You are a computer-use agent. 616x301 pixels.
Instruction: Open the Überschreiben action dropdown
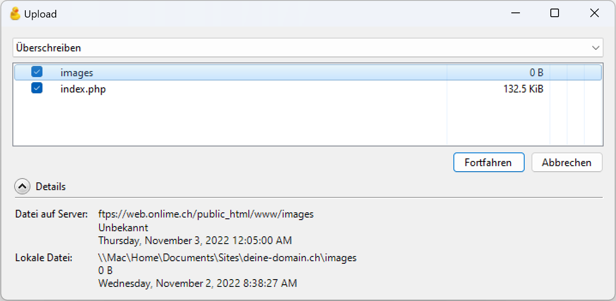pos(308,48)
